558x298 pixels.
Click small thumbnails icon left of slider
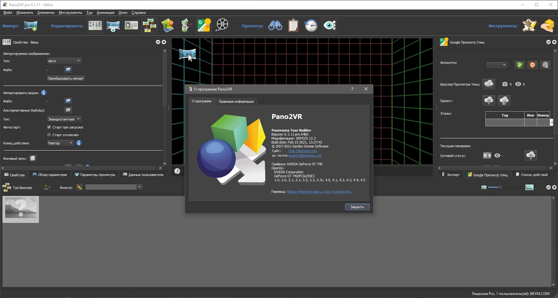pyautogui.click(x=484, y=187)
